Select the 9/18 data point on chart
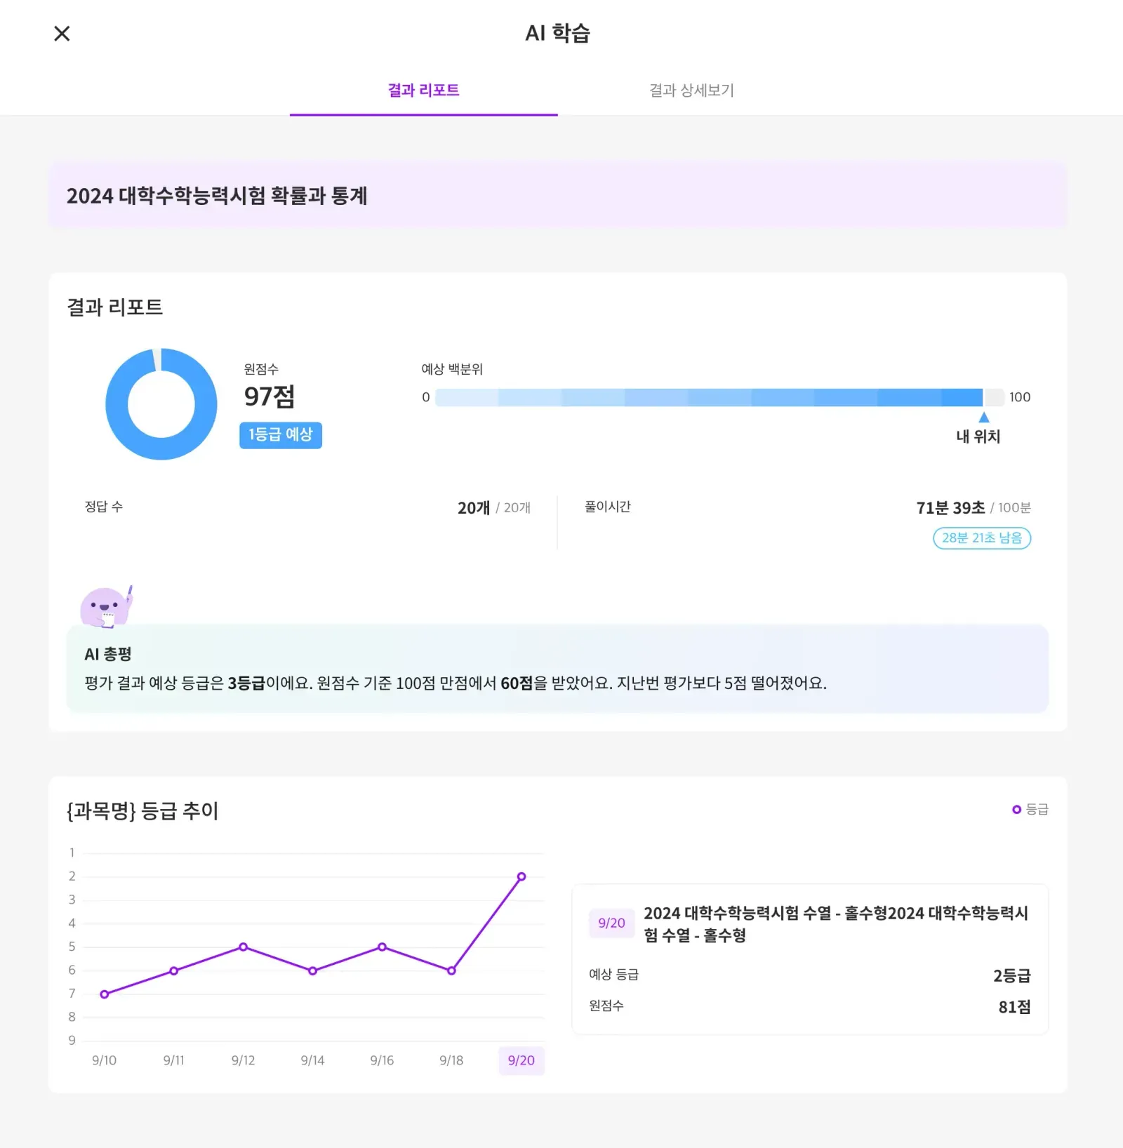The height and width of the screenshot is (1148, 1123). coord(452,971)
